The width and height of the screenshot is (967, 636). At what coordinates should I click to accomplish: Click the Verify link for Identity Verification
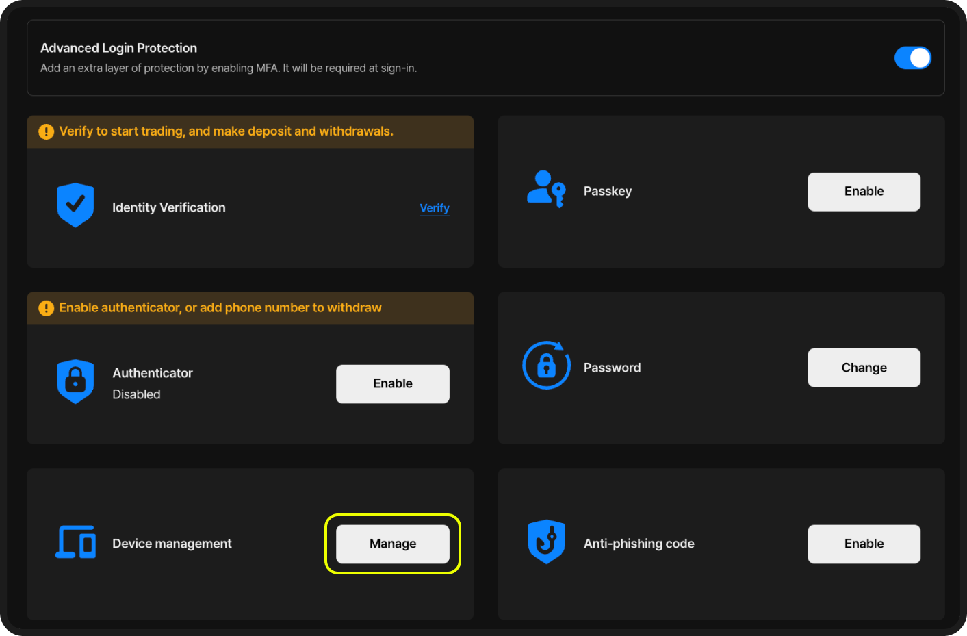[435, 208]
